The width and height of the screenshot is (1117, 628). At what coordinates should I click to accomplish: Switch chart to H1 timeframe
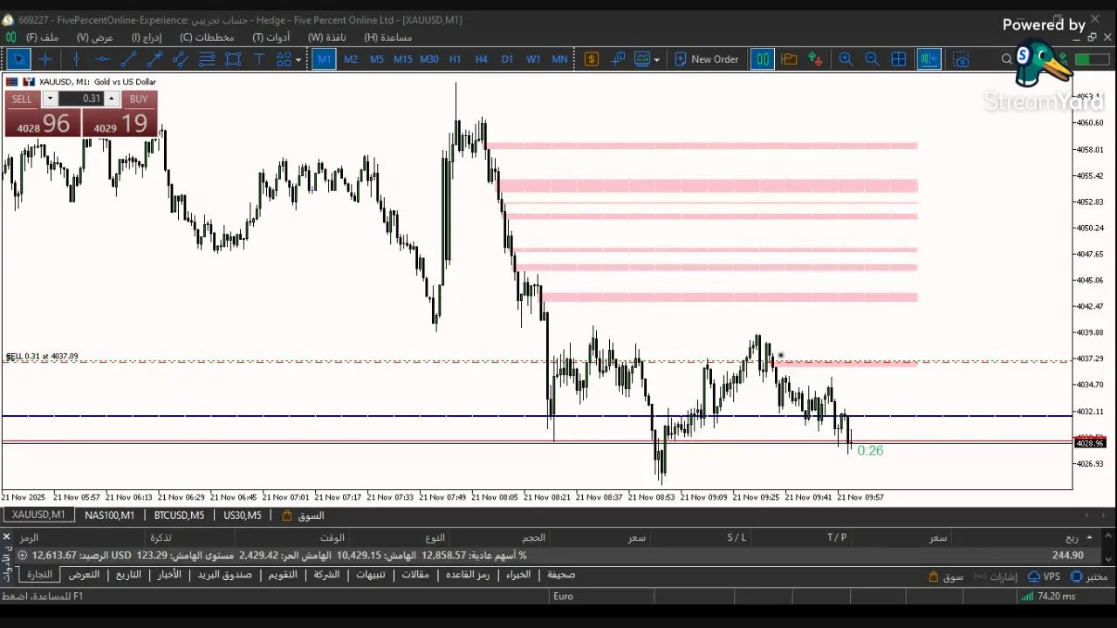[x=455, y=59]
